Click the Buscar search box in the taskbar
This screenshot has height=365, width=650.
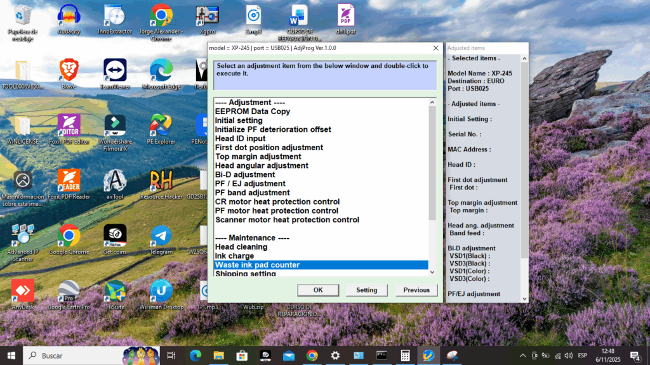tap(76, 355)
